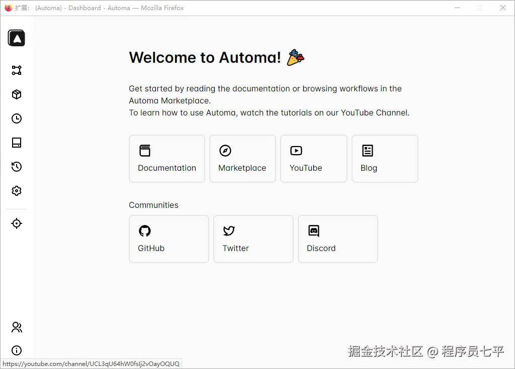Open the Packages cube icon in the sidebar
The image size is (515, 369).
pyautogui.click(x=17, y=94)
